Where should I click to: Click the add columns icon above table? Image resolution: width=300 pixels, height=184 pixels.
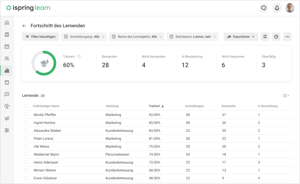pyautogui.click(x=286, y=95)
